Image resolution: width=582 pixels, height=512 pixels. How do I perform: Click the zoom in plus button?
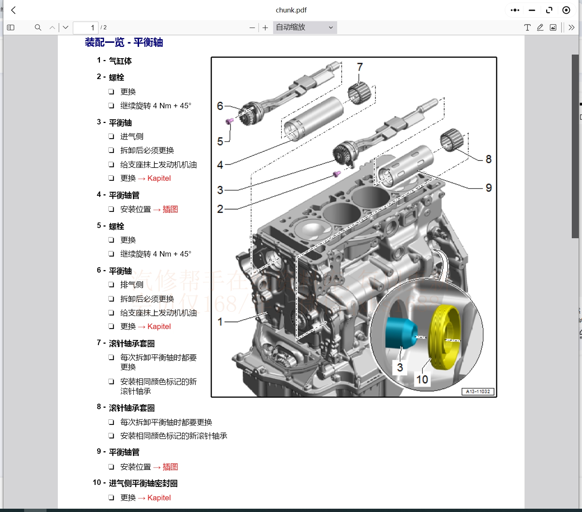tap(265, 28)
